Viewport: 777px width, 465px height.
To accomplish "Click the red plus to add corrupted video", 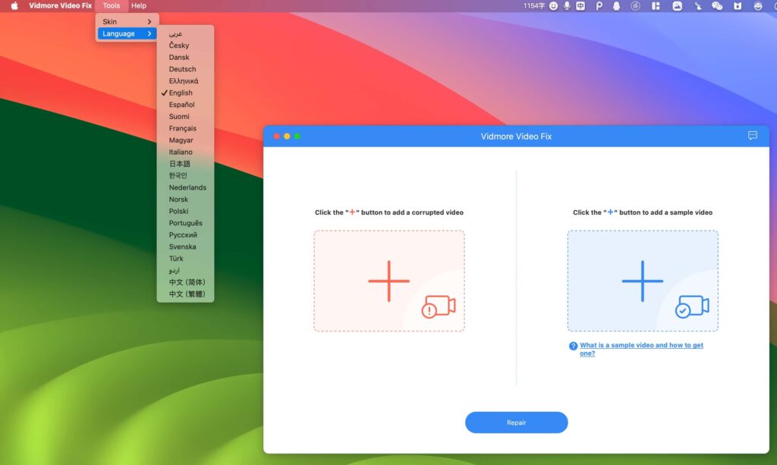I will (x=388, y=281).
